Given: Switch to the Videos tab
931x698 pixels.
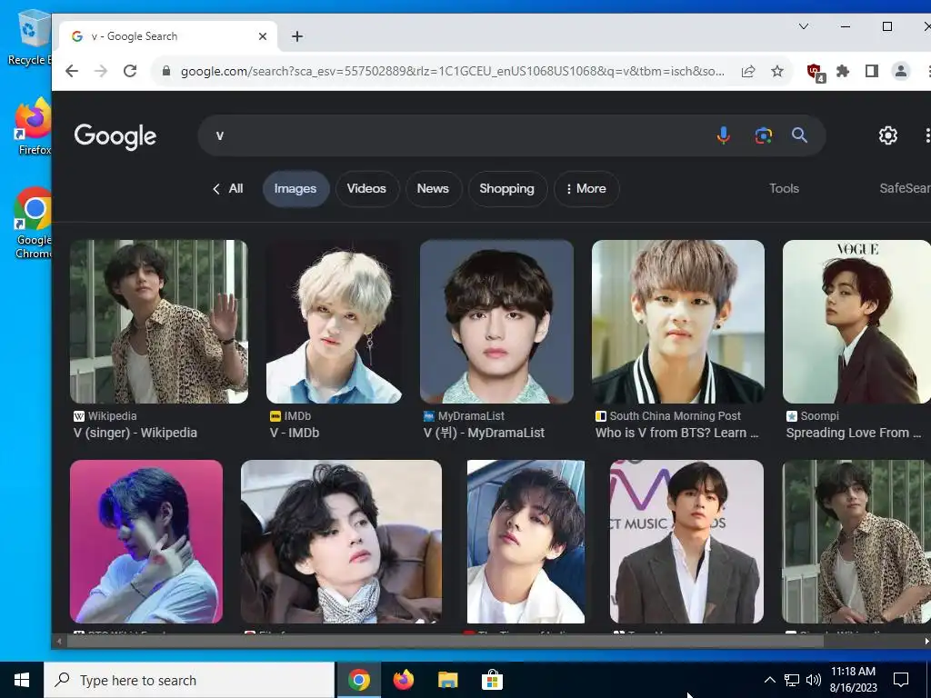Looking at the screenshot, I should (x=367, y=189).
